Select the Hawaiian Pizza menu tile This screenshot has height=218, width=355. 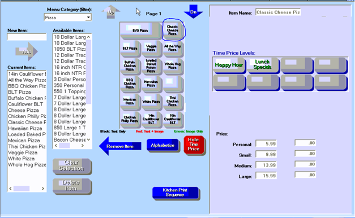tap(151, 84)
